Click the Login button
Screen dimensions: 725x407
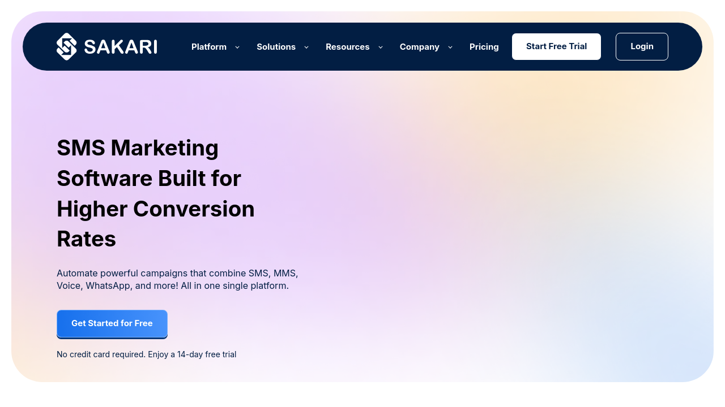pos(642,46)
